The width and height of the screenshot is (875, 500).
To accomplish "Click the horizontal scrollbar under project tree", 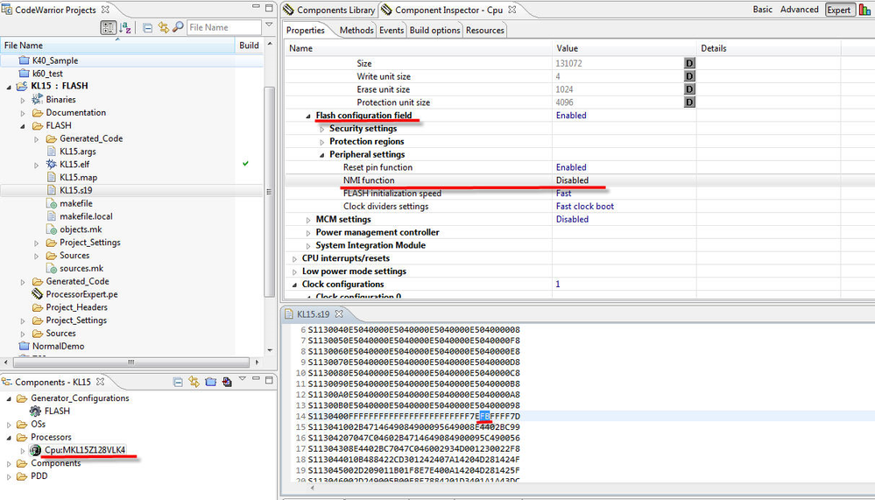I will coord(131,363).
